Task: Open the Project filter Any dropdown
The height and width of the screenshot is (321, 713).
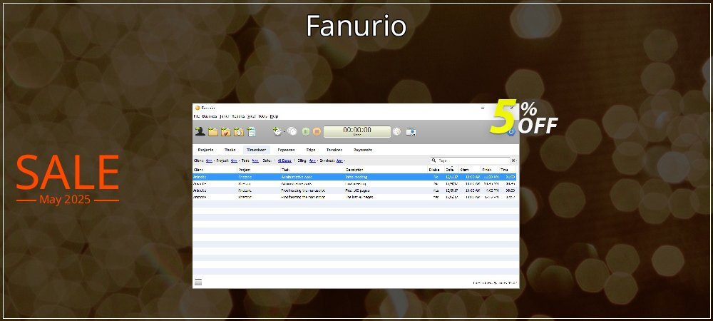Action: [234, 160]
